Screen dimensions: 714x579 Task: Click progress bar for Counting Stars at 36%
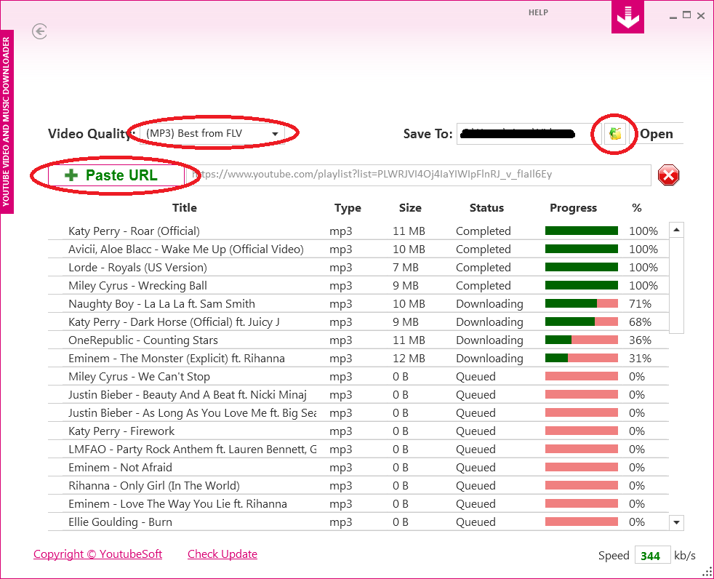582,340
